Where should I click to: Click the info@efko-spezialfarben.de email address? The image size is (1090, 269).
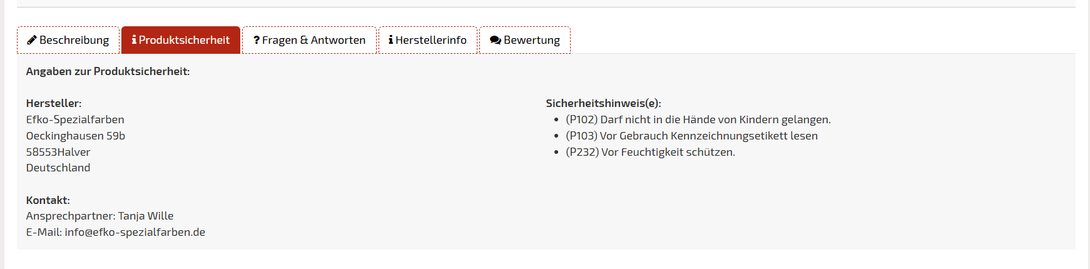(x=135, y=232)
